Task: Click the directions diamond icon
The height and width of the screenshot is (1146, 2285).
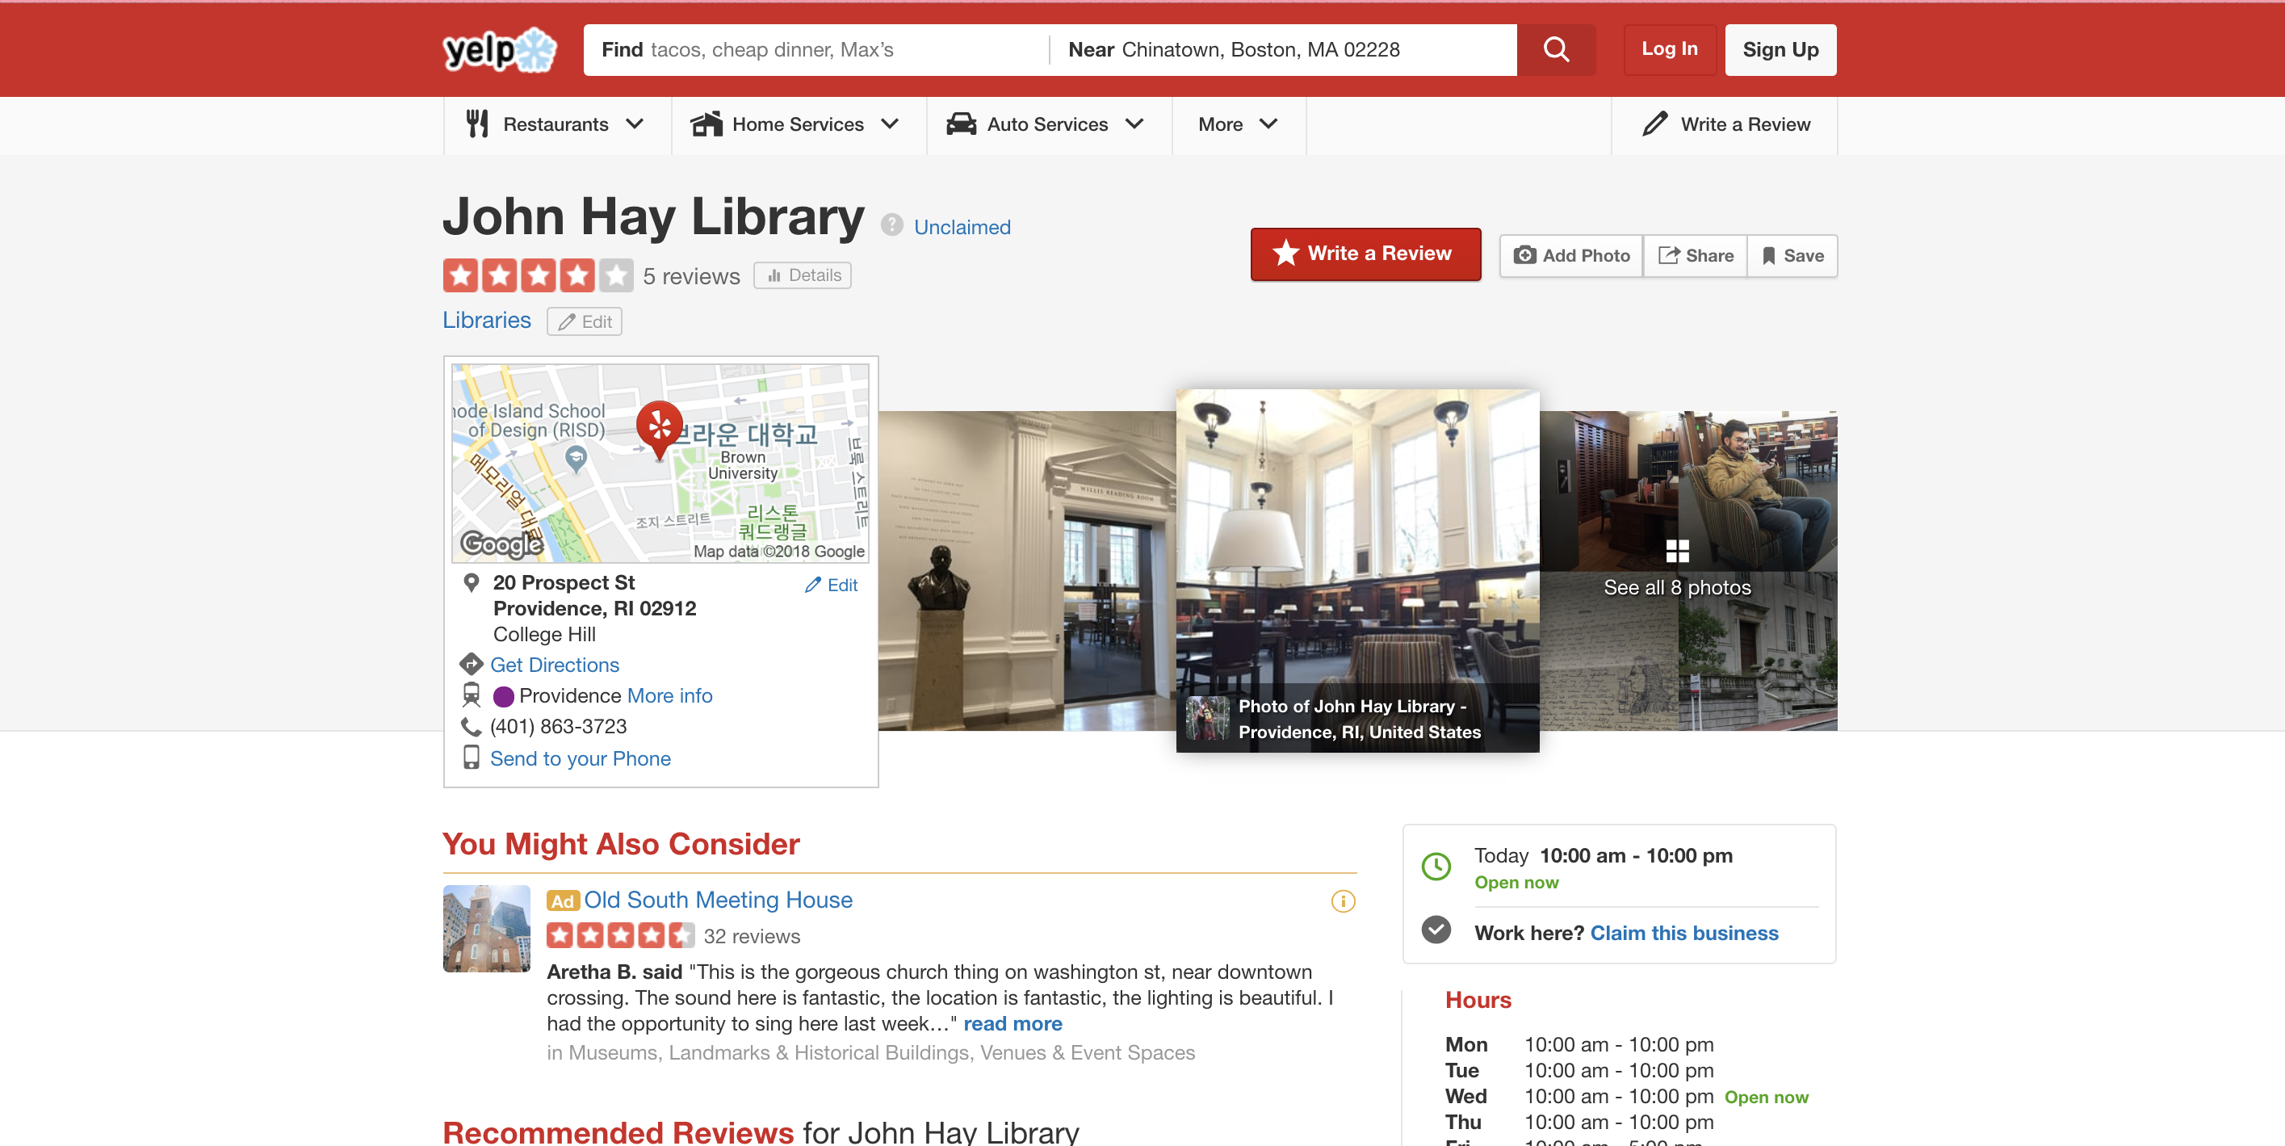Action: pos(470,664)
